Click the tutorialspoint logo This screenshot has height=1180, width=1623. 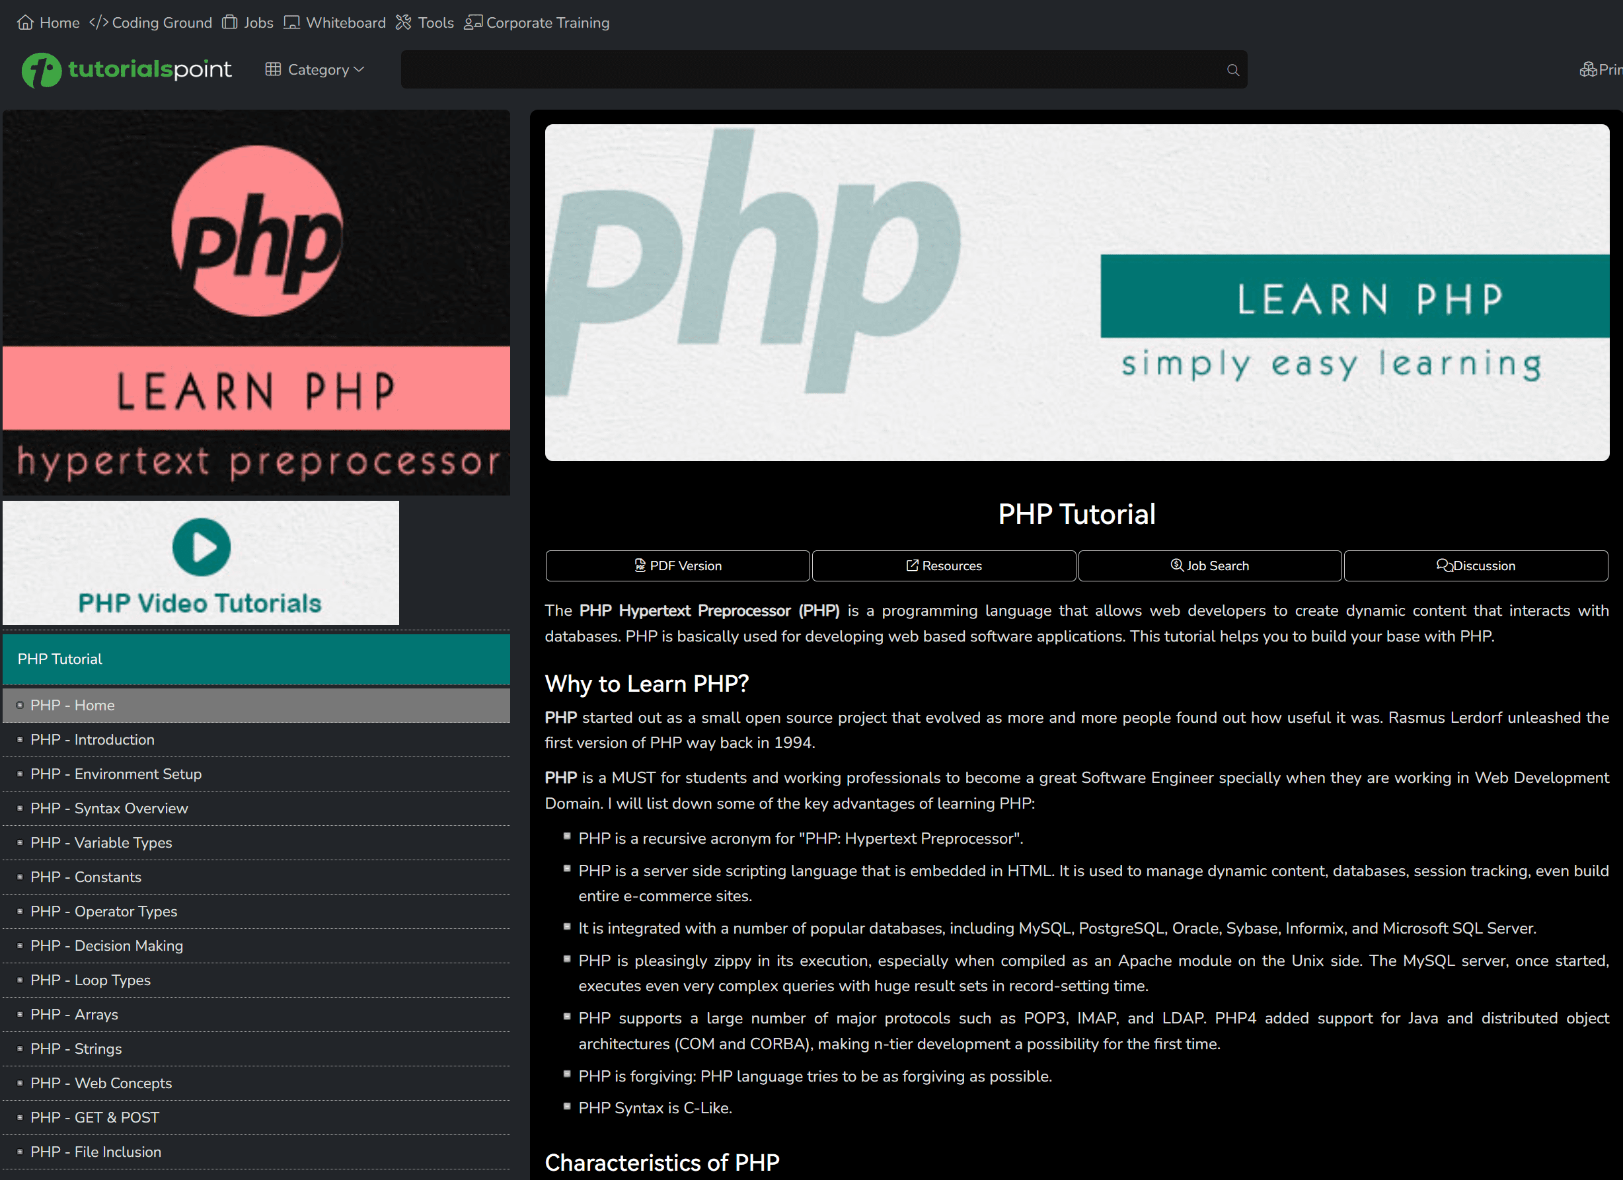pyautogui.click(x=127, y=70)
